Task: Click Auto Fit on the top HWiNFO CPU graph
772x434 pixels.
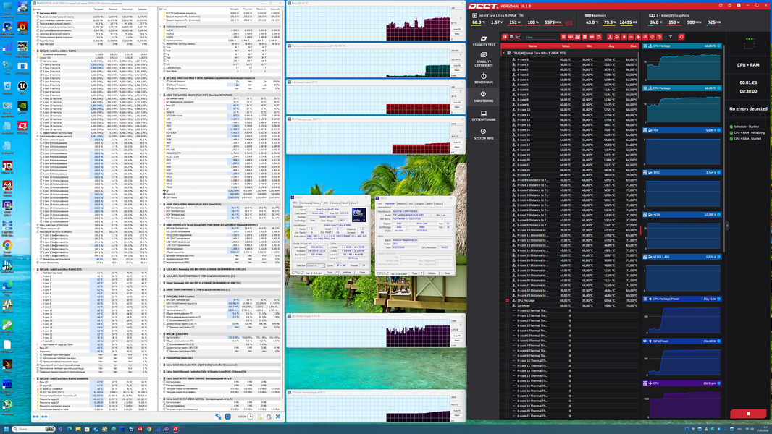Action: point(457,29)
